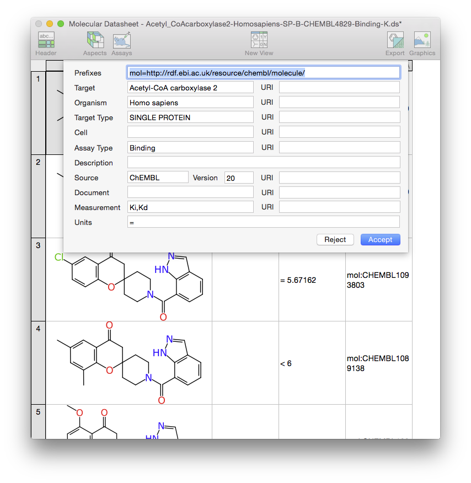Click the Export toolbar icon

(395, 44)
